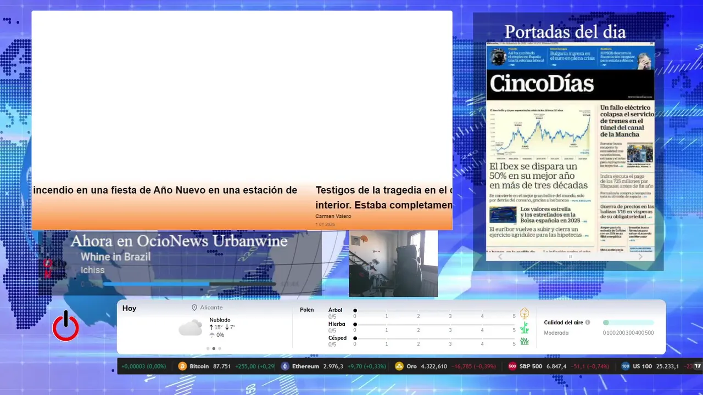Click the US 100 blue badge icon
The width and height of the screenshot is (703, 395).
[626, 366]
